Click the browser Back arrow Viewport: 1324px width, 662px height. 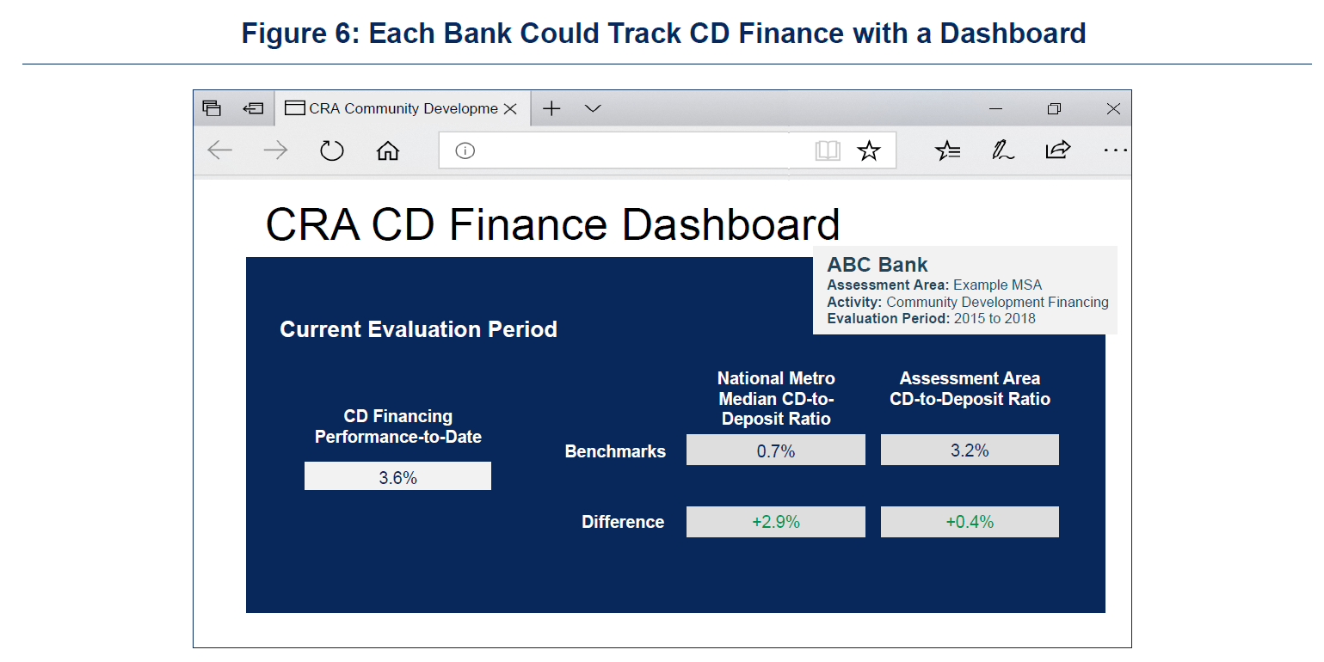point(220,150)
